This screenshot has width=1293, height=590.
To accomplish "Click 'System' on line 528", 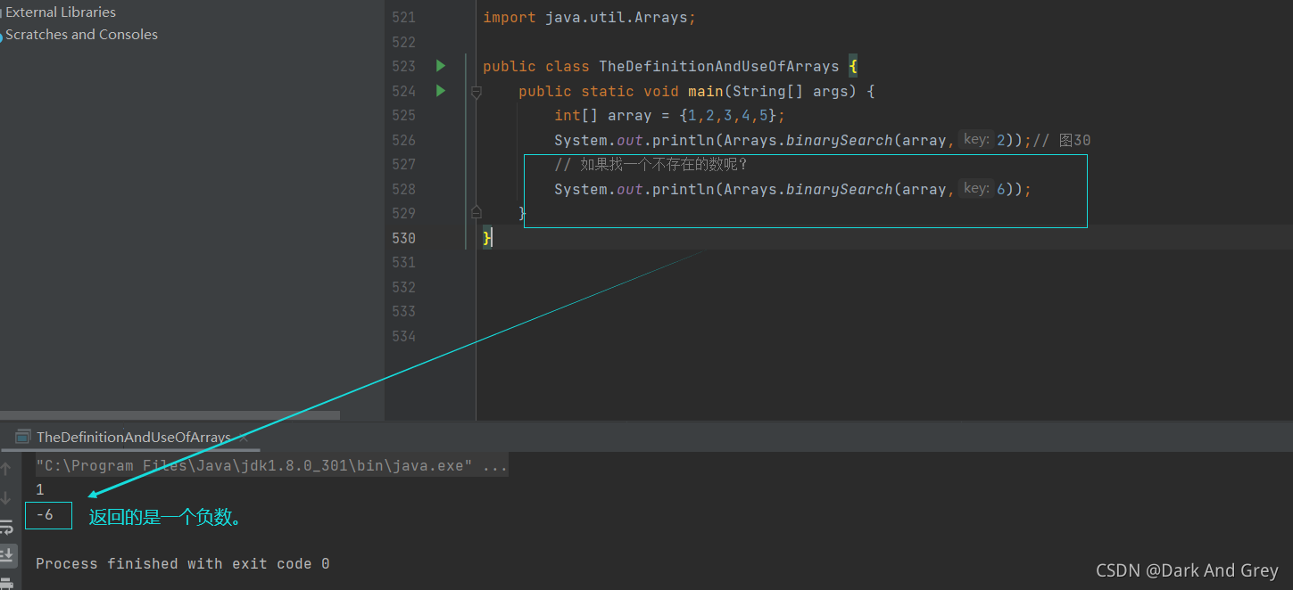I will click(581, 189).
